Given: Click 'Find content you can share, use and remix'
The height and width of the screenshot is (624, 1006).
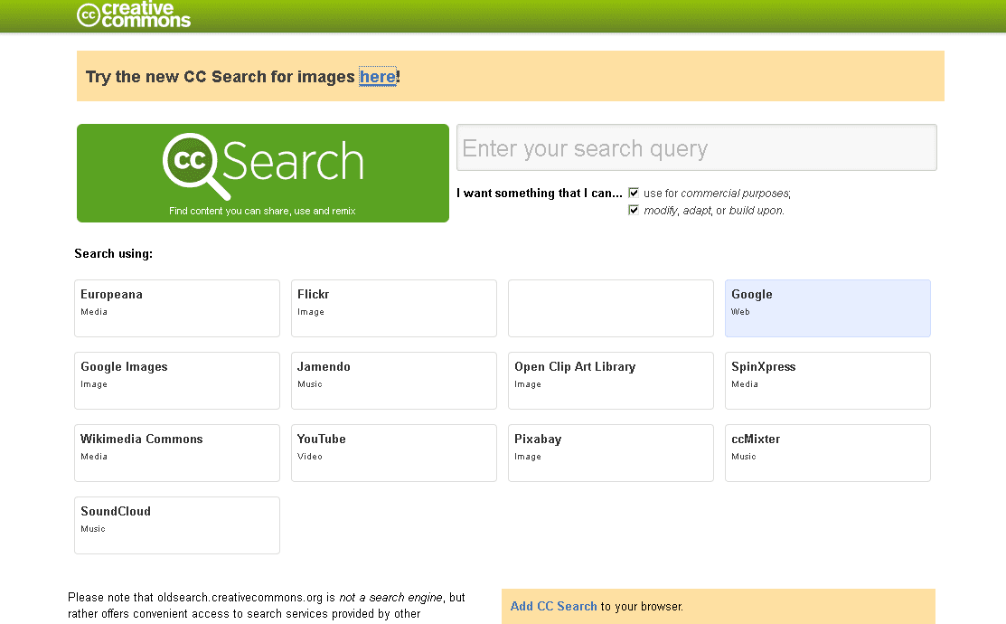Looking at the screenshot, I should (x=262, y=211).
